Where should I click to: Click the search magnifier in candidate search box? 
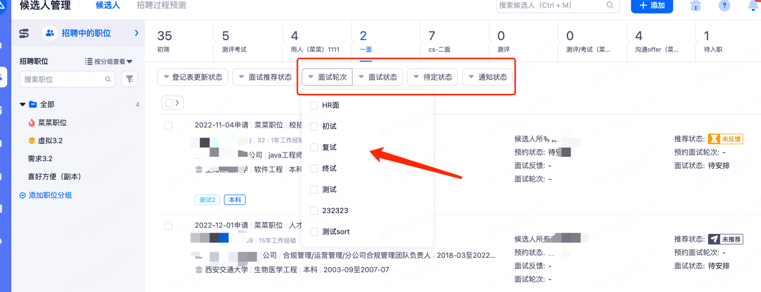(x=610, y=5)
